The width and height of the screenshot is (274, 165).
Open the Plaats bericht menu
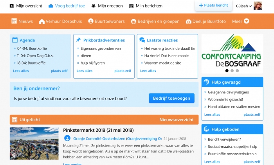tap(213, 5)
